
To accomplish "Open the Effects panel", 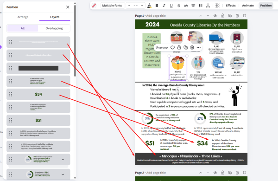I will pos(231,6).
